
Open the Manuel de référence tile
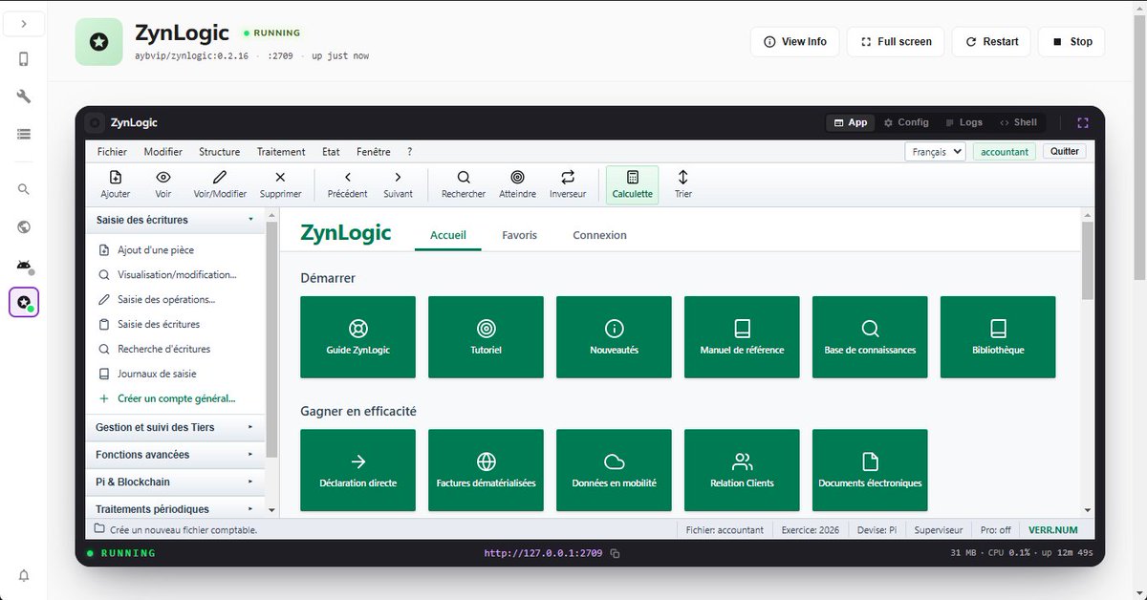coord(743,337)
